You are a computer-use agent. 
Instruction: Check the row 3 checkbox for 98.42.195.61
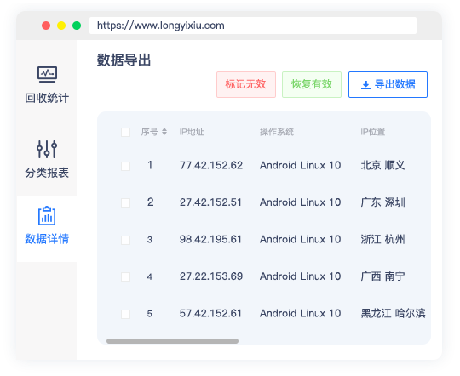click(x=125, y=240)
